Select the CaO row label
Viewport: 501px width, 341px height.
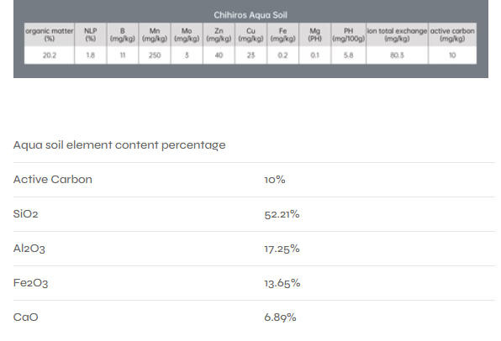click(25, 317)
